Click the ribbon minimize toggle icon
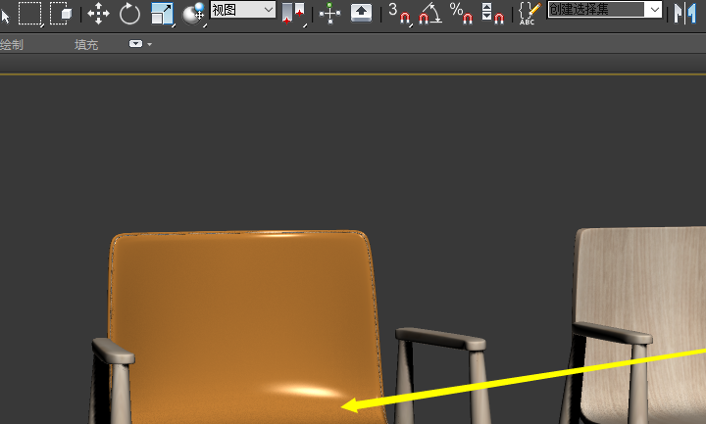Image resolution: width=706 pixels, height=424 pixels. (x=135, y=44)
